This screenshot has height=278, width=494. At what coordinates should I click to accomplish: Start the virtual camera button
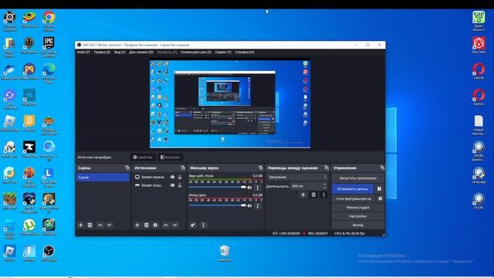[x=354, y=199]
